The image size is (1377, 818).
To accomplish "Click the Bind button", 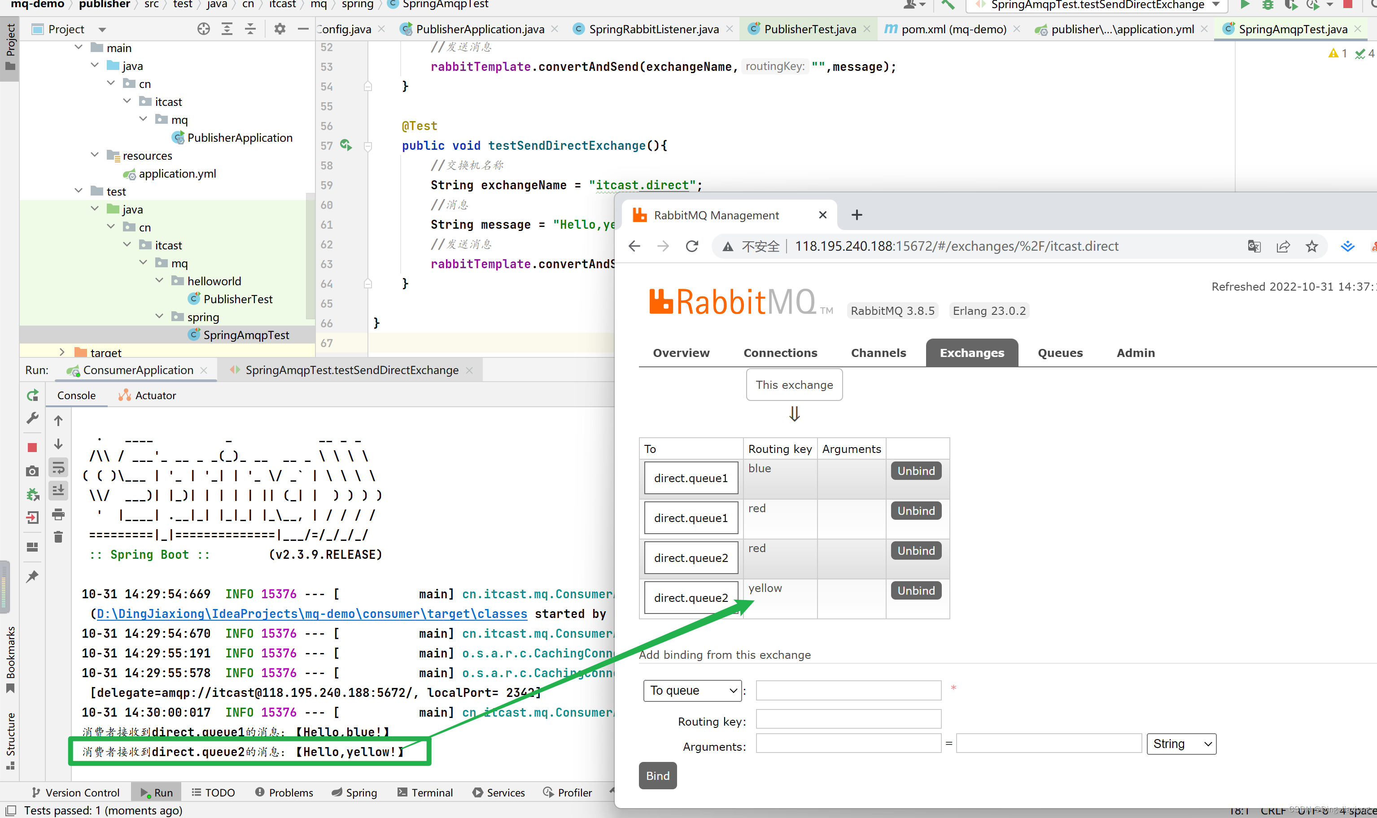I will coord(658,775).
